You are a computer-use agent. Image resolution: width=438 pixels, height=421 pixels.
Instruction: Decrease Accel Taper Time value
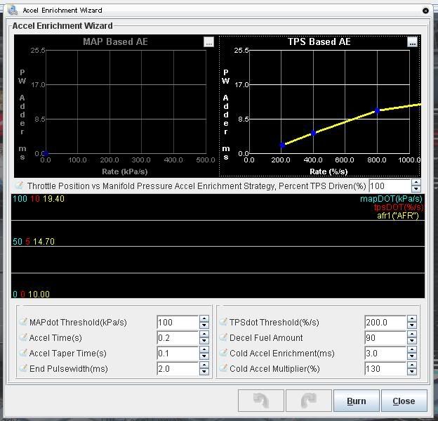tap(204, 356)
